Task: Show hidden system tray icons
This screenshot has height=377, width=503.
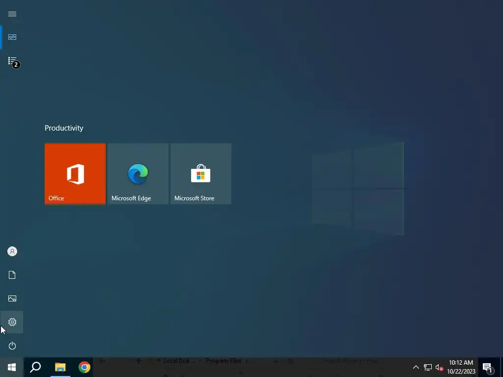Action: (x=416, y=367)
